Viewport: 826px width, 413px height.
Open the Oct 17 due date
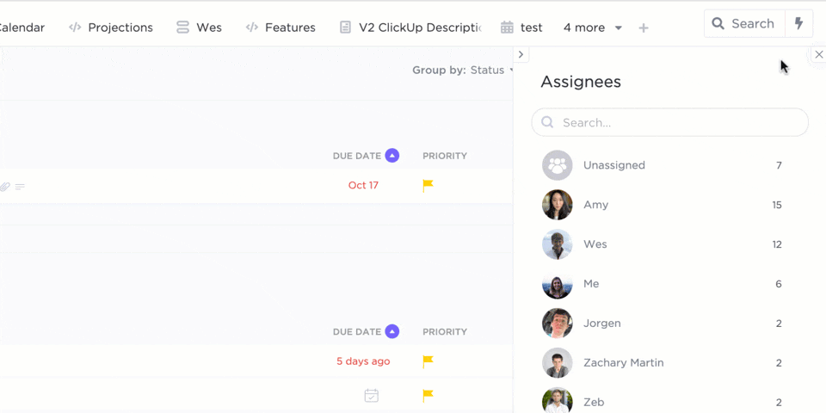tap(363, 186)
